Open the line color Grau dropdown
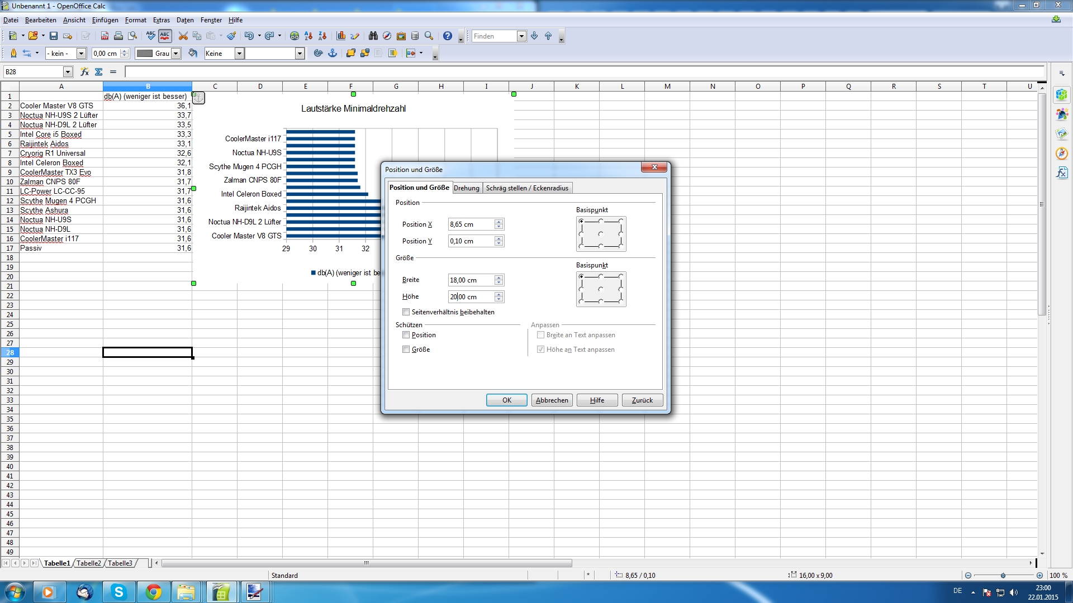 176,54
